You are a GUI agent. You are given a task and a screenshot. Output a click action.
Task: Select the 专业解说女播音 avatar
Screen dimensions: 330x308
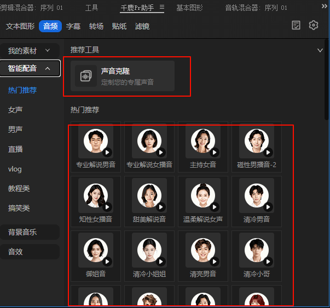149,141
